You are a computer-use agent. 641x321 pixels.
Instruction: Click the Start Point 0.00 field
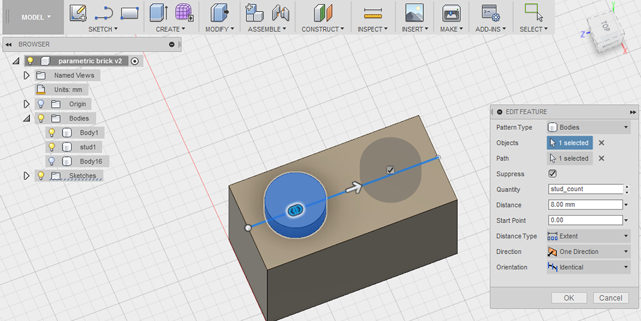point(586,220)
